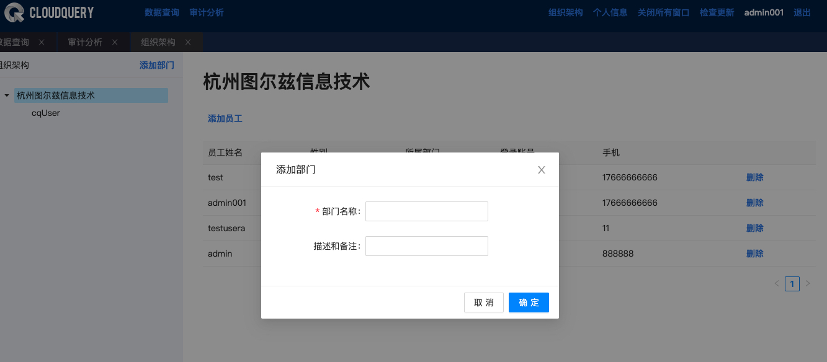Image resolution: width=827 pixels, height=362 pixels.
Task: Delete the test employee via its 删除 link
Action: [x=754, y=177]
